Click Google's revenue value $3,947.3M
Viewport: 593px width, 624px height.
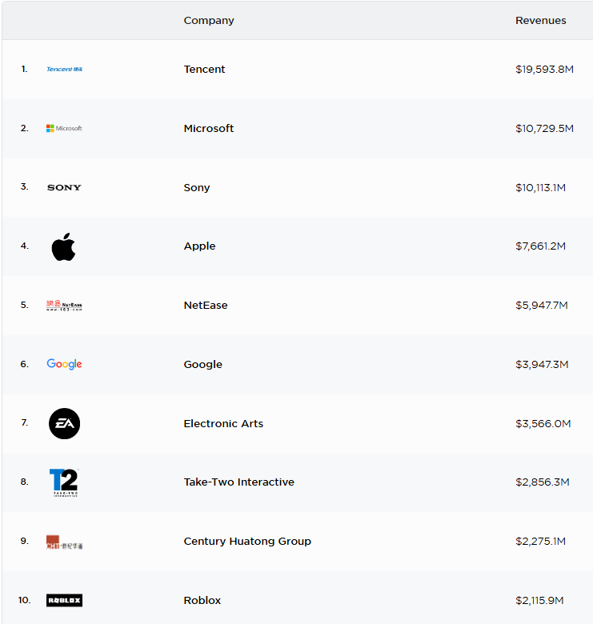click(x=542, y=364)
